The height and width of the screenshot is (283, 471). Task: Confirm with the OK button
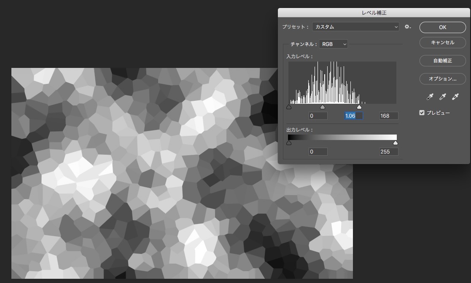coord(442,27)
